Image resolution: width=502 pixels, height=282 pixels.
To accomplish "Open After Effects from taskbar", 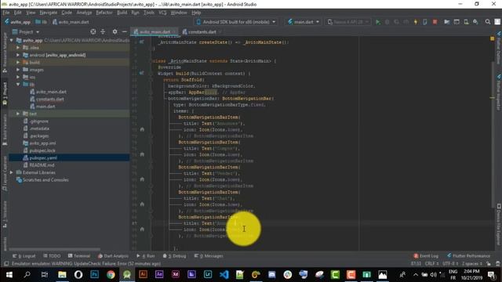I will click(x=159, y=274).
